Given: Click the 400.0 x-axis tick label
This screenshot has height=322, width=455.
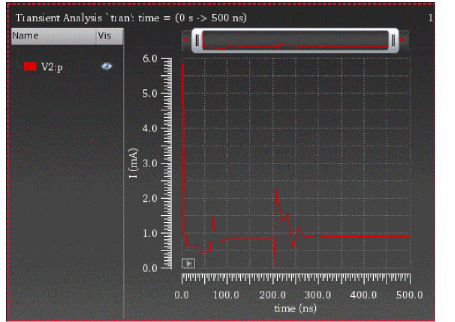Looking at the screenshot, I should tap(363, 295).
